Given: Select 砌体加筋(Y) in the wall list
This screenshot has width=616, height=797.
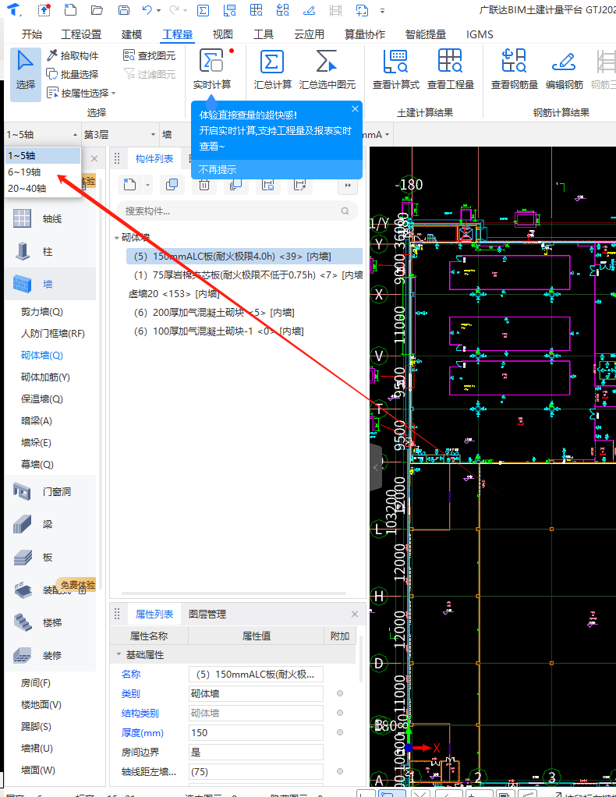Looking at the screenshot, I should tap(45, 377).
